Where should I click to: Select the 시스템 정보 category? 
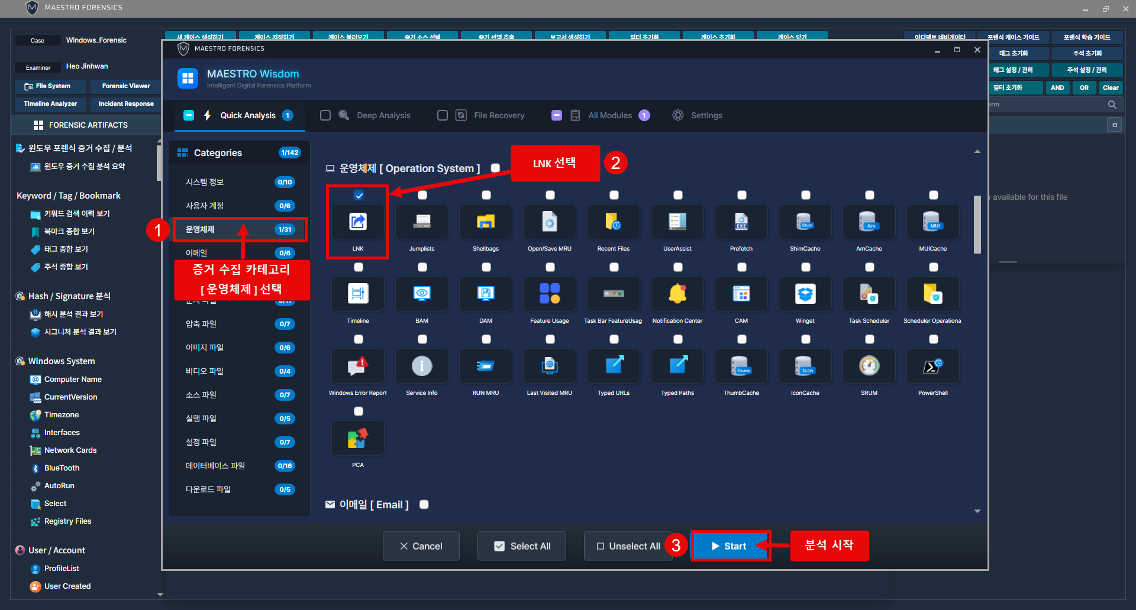tap(240, 182)
